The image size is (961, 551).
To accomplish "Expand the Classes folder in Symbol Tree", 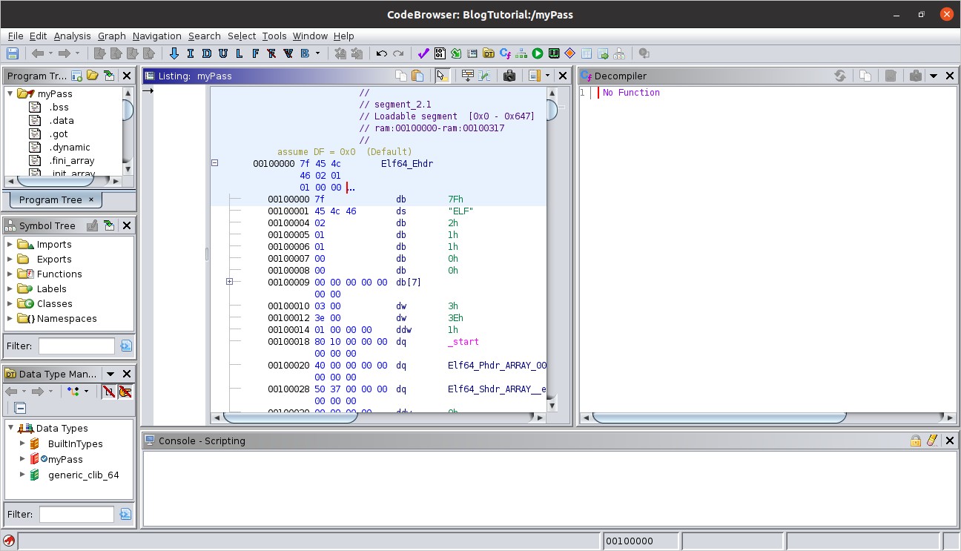I will 10,304.
